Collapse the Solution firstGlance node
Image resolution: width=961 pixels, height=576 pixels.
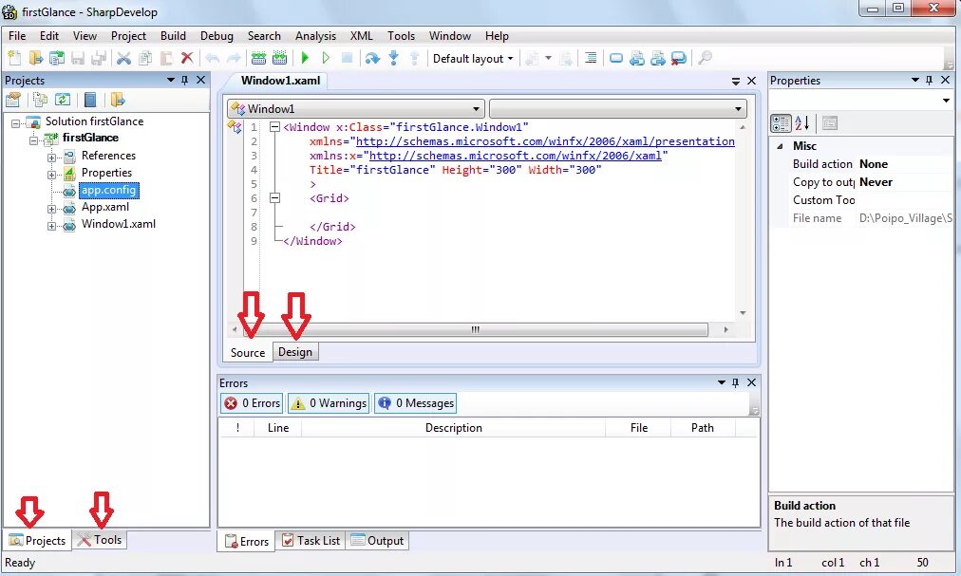click(x=15, y=123)
